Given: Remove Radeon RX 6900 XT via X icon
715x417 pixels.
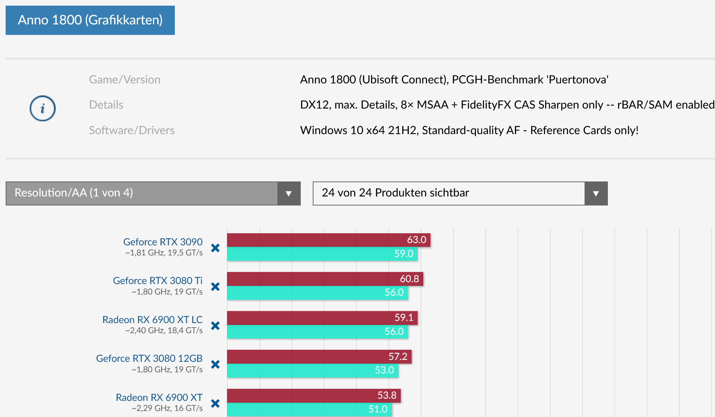Looking at the screenshot, I should click(215, 403).
